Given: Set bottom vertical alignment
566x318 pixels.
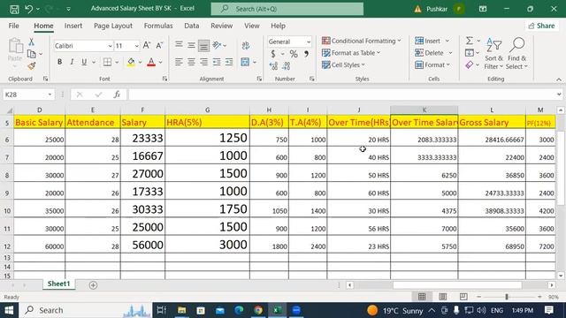Looking at the screenshot, I should 203,45.
